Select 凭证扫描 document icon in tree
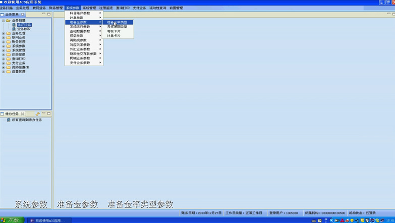The width and height of the screenshot is (395, 223). (x=14, y=25)
